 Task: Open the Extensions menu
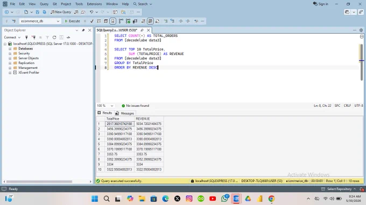pos(94,4)
